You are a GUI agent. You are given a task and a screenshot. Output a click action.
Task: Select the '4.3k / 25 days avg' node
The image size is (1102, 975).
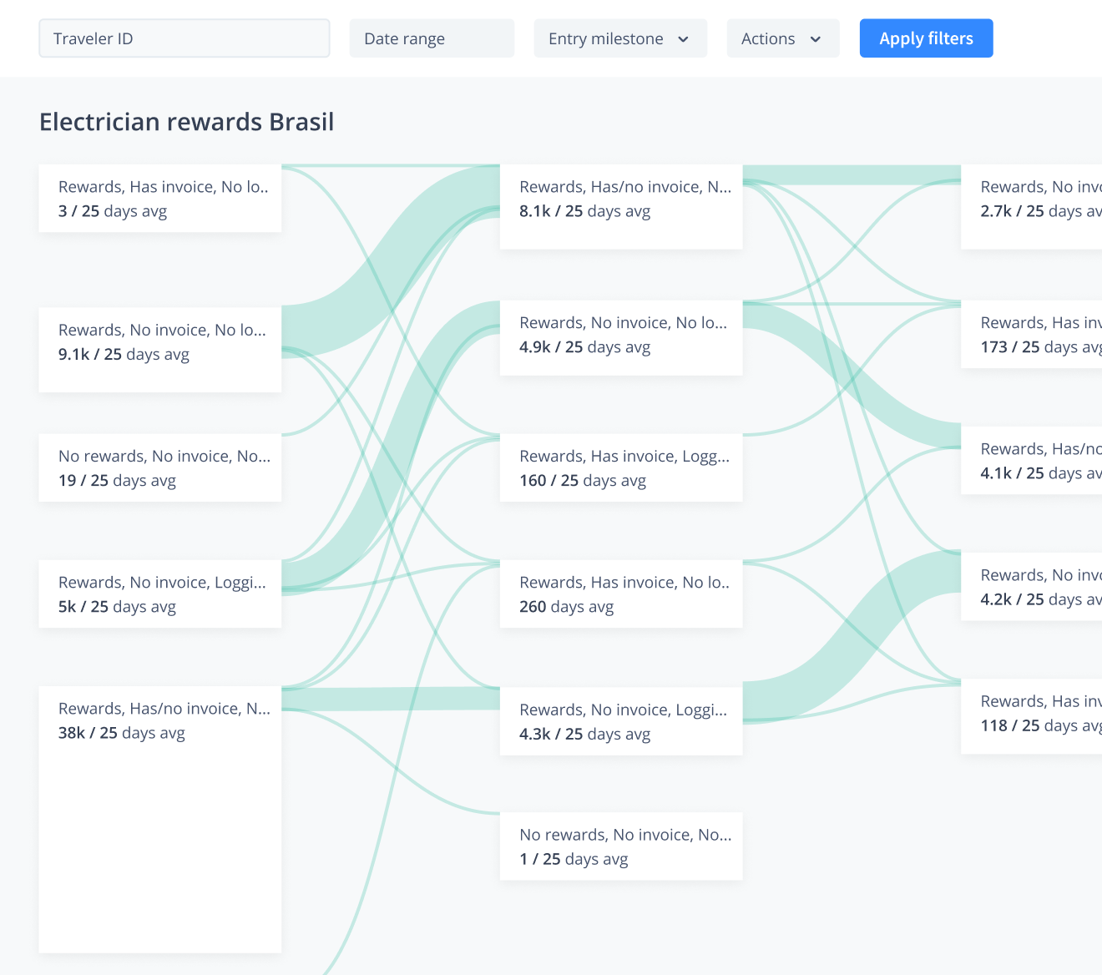tap(621, 721)
